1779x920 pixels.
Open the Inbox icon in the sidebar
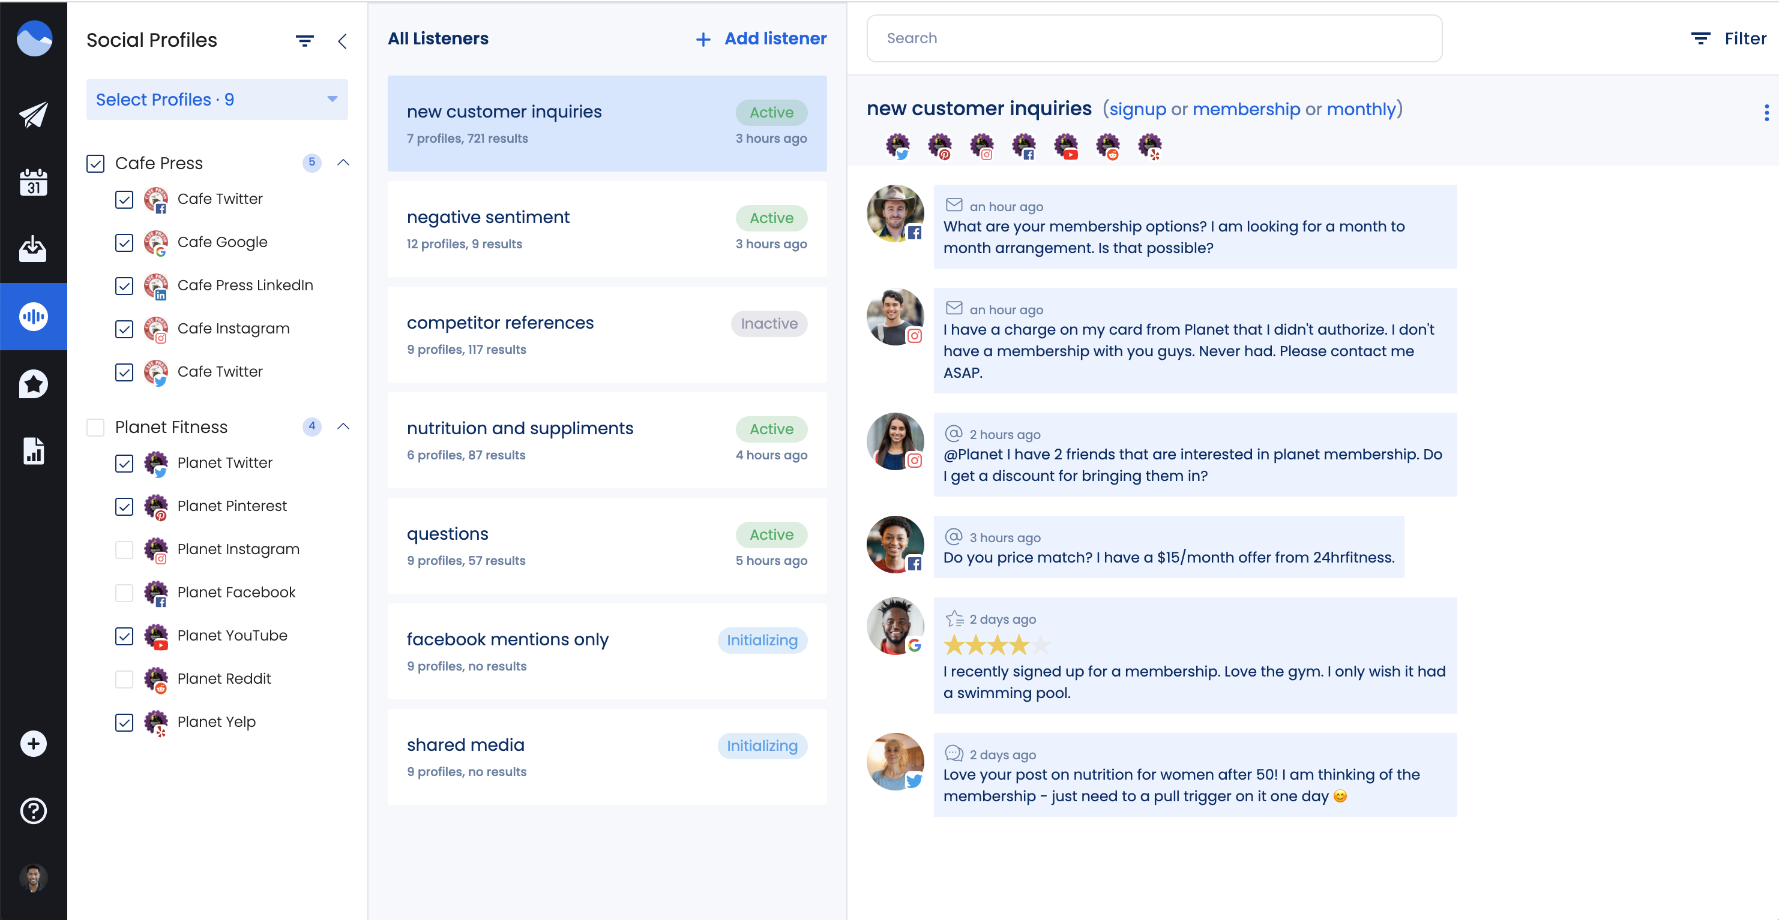(x=33, y=249)
